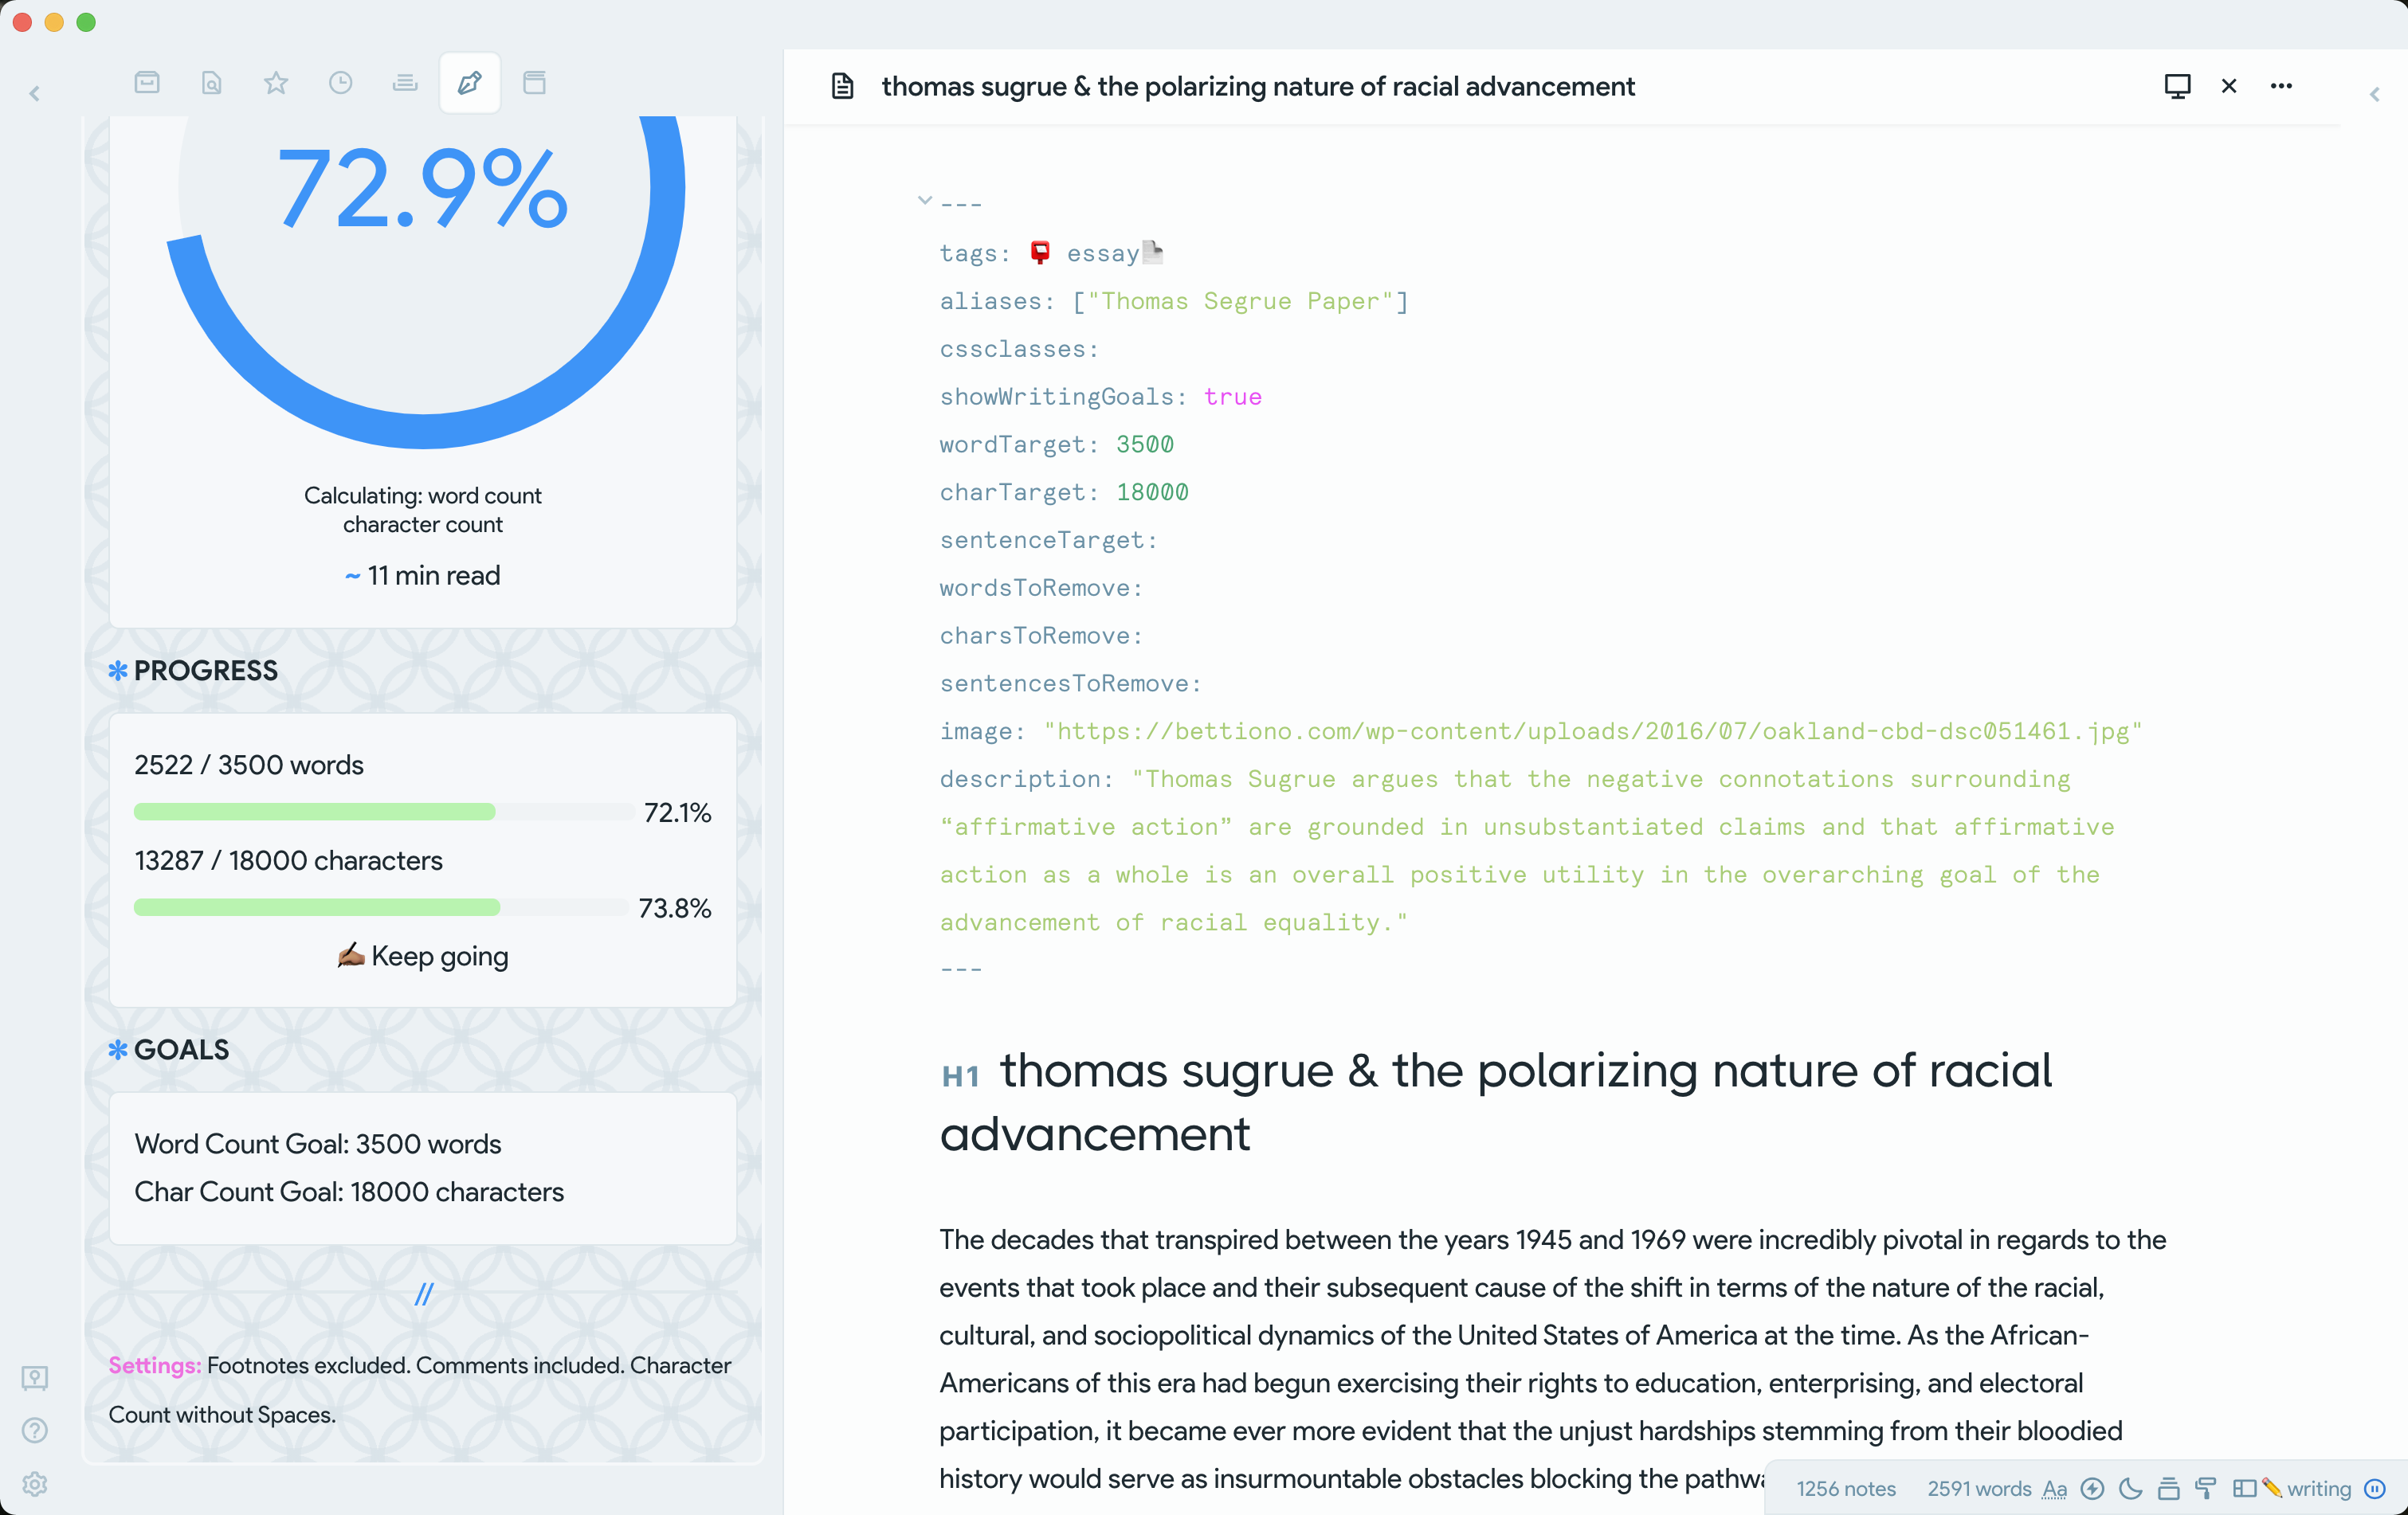Screen dimensions: 2408x1515
Task: Pause the writing timer in status bar
Action: 2375,1489
